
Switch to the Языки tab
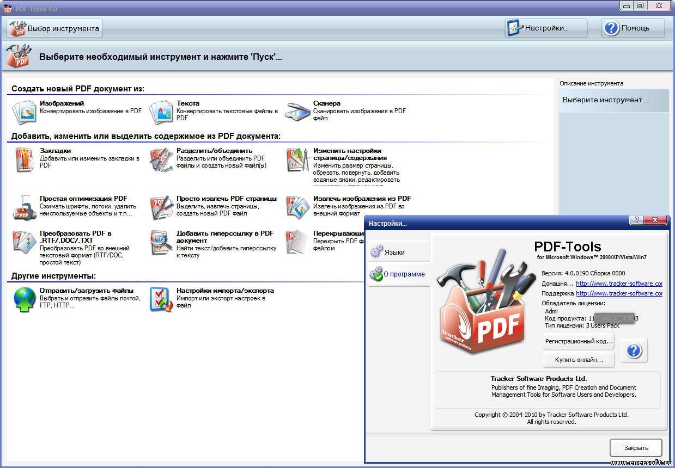point(399,252)
